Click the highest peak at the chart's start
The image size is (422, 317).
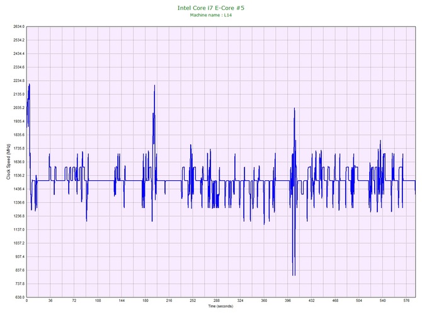coord(29,84)
